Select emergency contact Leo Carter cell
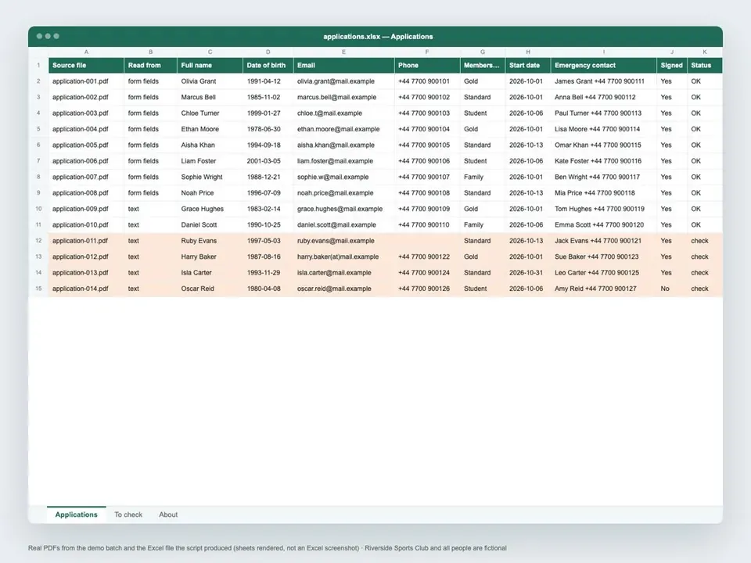The width and height of the screenshot is (751, 563). click(x=604, y=273)
